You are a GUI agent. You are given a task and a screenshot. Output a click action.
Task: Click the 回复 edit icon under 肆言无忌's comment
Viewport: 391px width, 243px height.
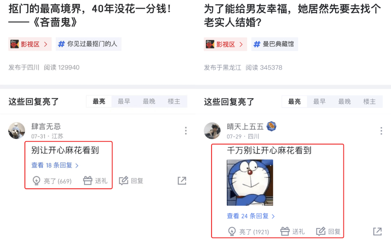(x=123, y=180)
